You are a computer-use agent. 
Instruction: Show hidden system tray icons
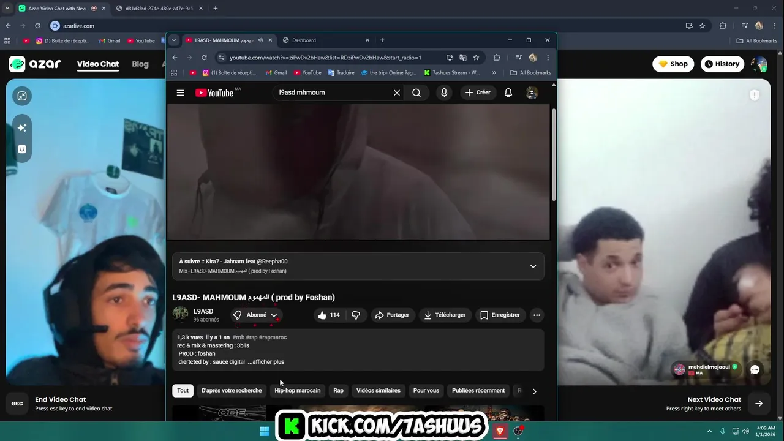point(709,431)
